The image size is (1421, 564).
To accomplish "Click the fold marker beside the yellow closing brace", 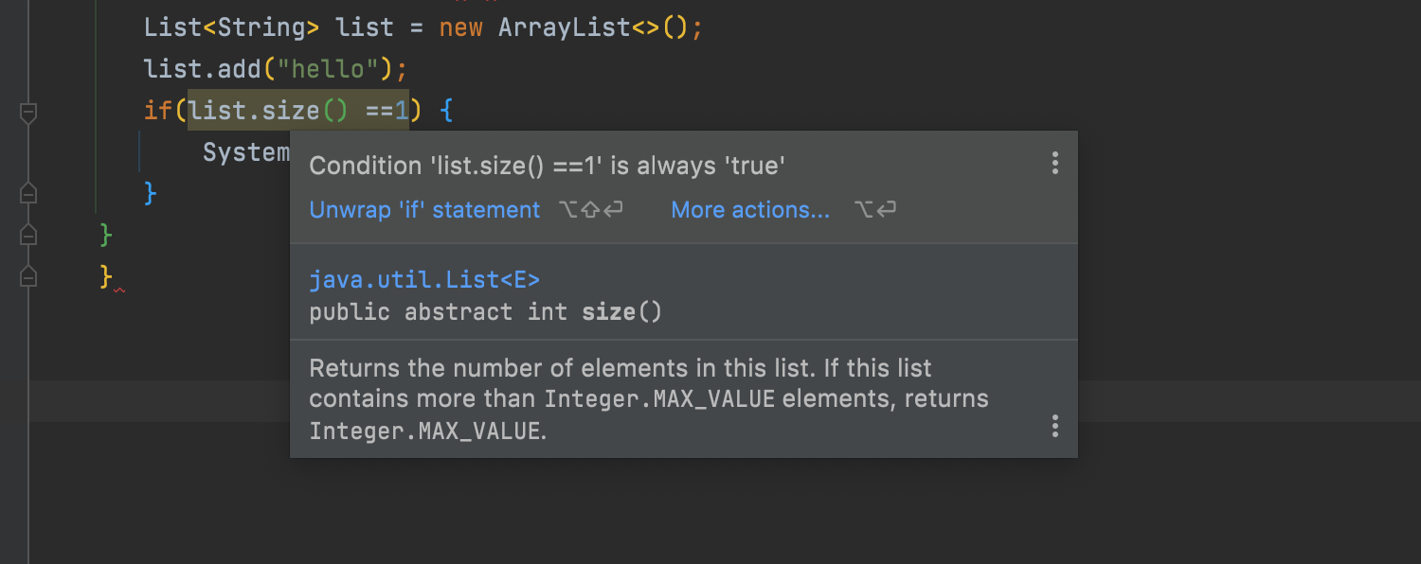I will click(x=28, y=275).
